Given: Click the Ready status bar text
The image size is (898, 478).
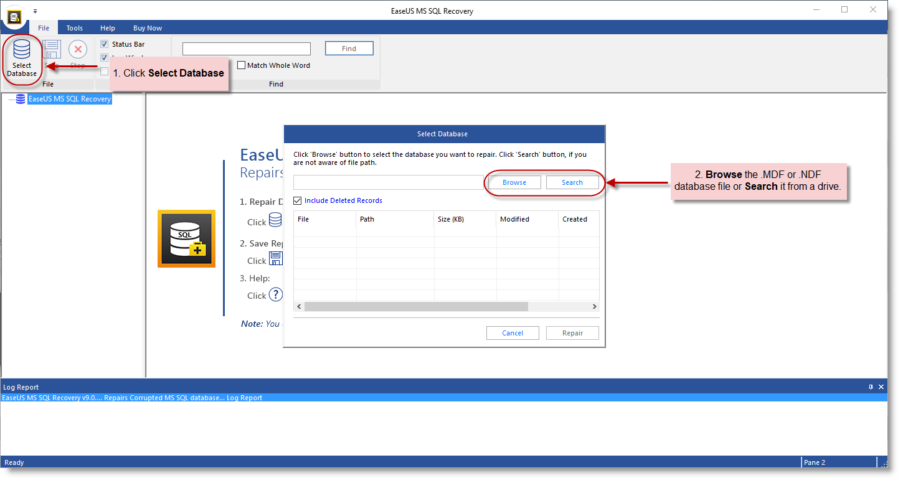Looking at the screenshot, I should 14,462.
